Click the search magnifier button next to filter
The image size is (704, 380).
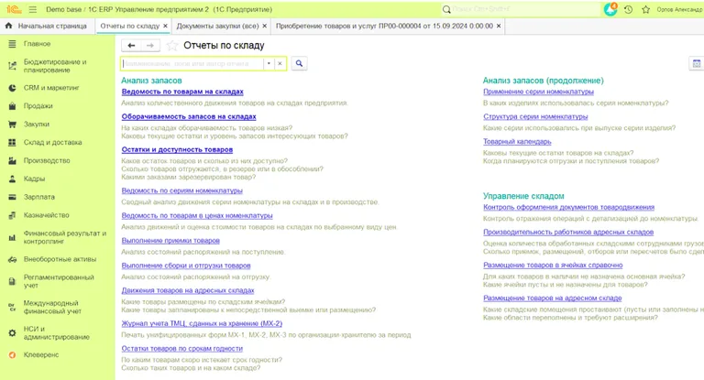pos(299,64)
